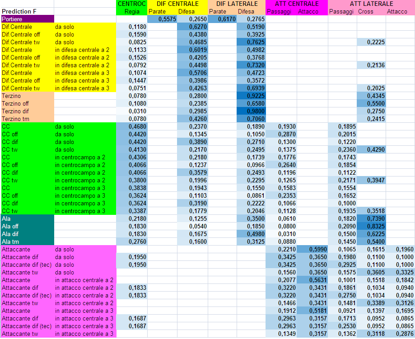Select value 0,6939 in DIF LATERALE Difesa
The width and height of the screenshot is (415, 339).
251,88
